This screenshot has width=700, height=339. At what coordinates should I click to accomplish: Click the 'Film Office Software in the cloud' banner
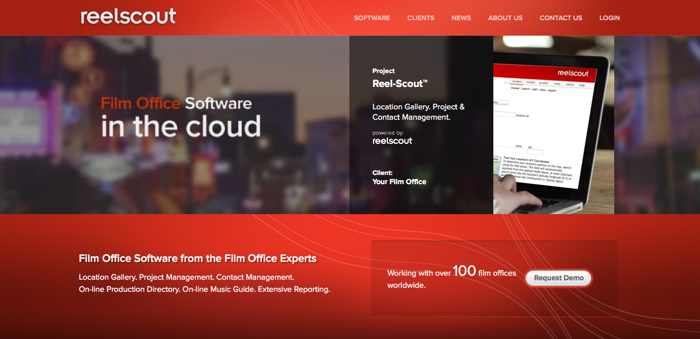[181, 117]
